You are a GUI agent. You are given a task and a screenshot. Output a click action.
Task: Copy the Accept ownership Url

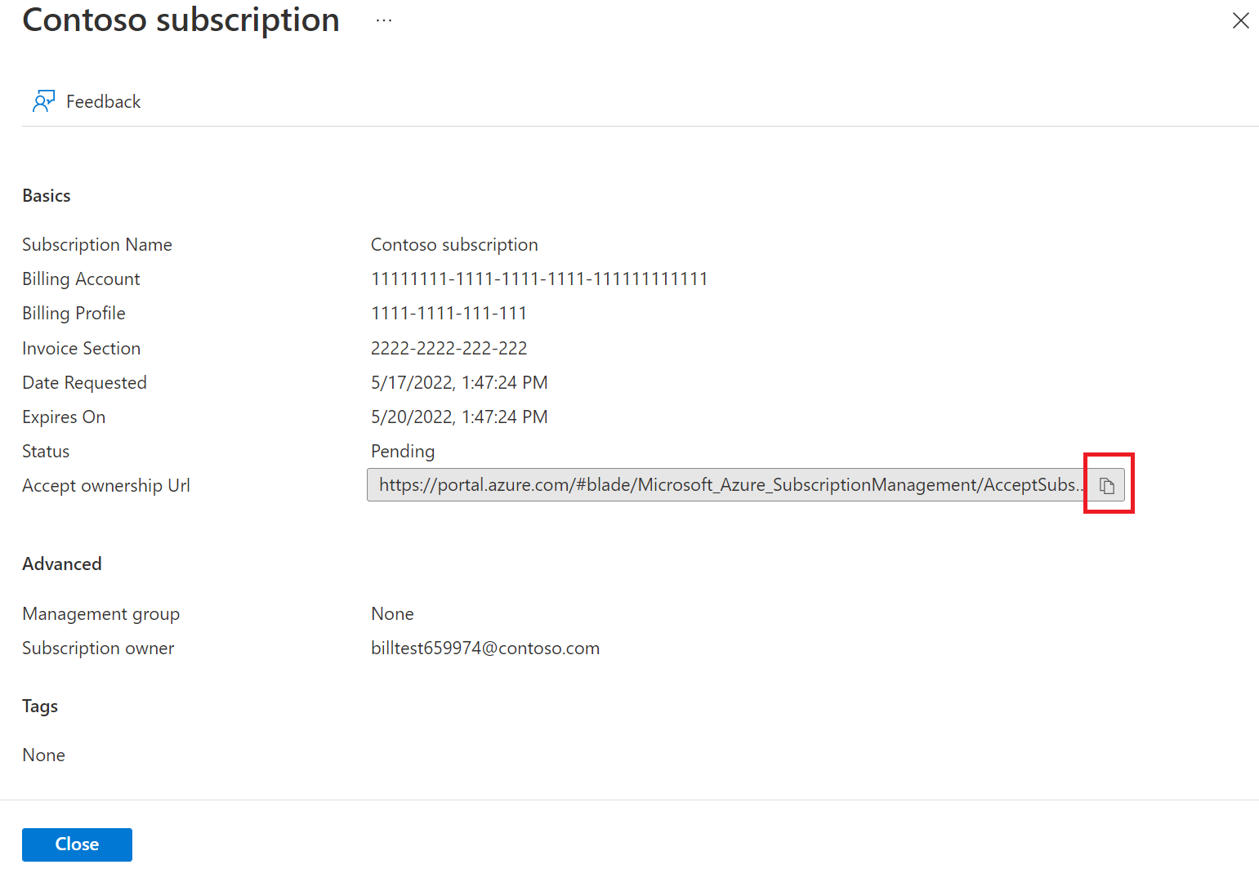pyautogui.click(x=1107, y=485)
